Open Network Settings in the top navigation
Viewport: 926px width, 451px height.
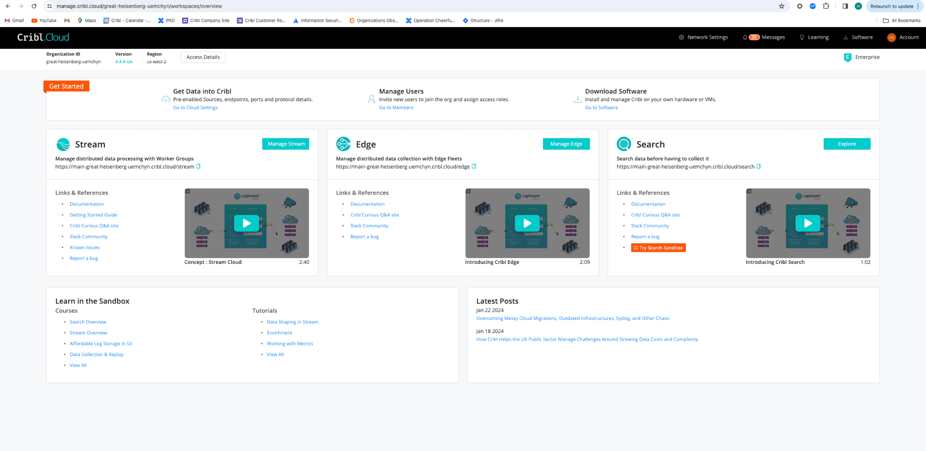click(x=704, y=38)
